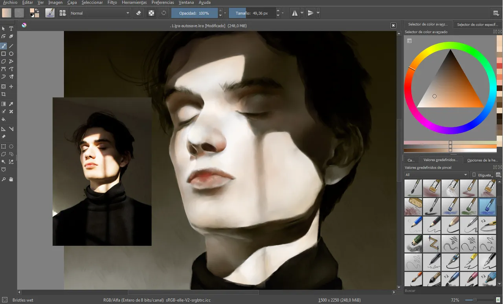Screen dimensions: 503x304
Task: Open horizontal mirror options dropdown arrow
Action: coord(302,13)
